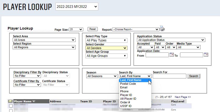Pick USSF ID option in list
Viewport: 220px width, 112px height.
tap(125, 106)
